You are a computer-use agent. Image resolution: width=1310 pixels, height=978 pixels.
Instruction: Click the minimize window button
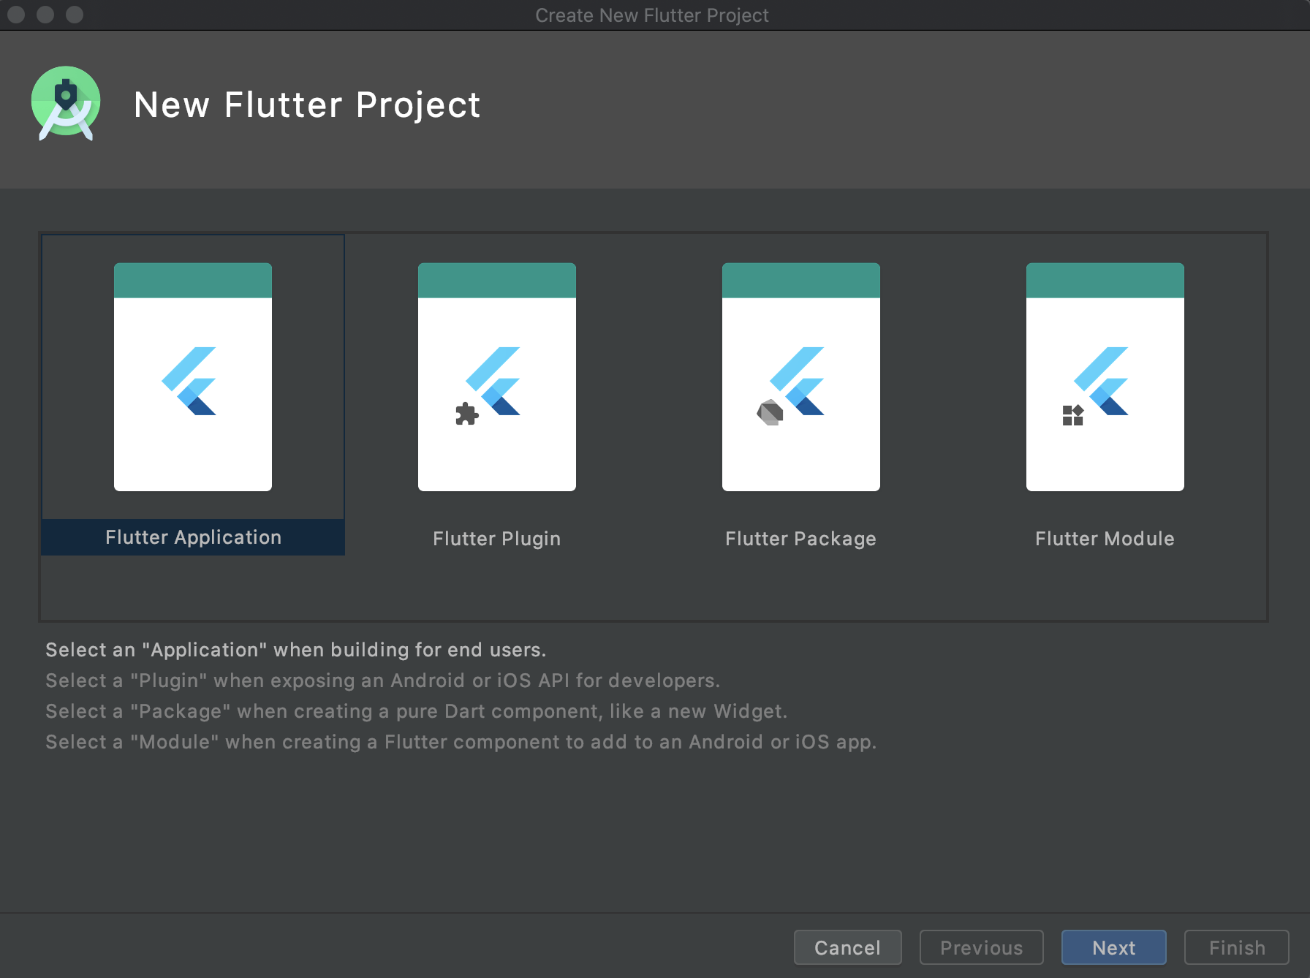pyautogui.click(x=45, y=15)
